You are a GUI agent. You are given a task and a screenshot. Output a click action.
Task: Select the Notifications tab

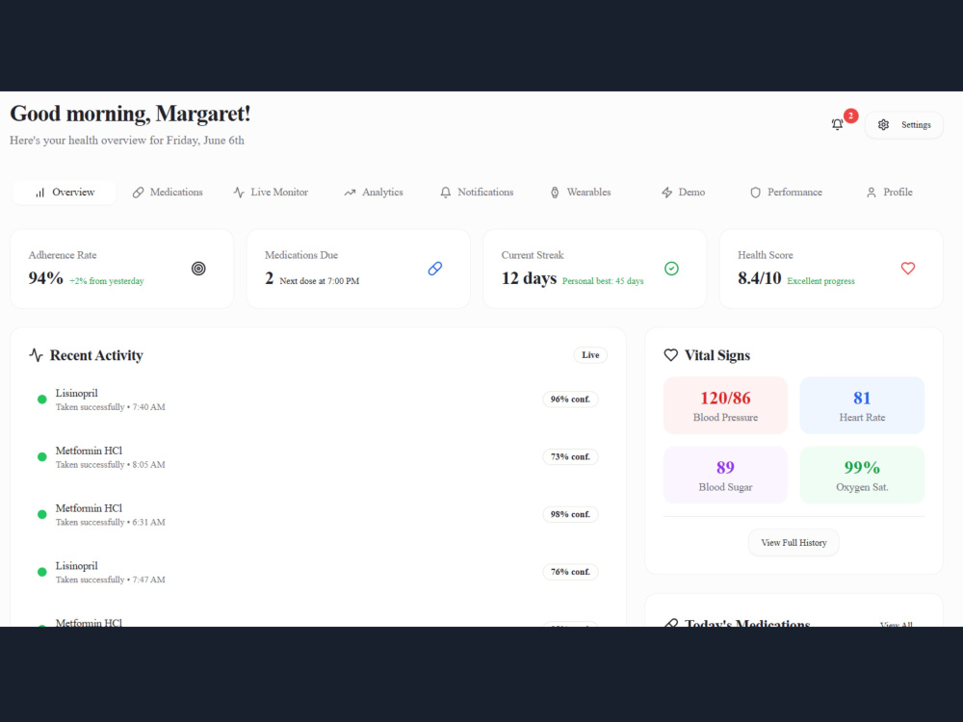pyautogui.click(x=477, y=193)
